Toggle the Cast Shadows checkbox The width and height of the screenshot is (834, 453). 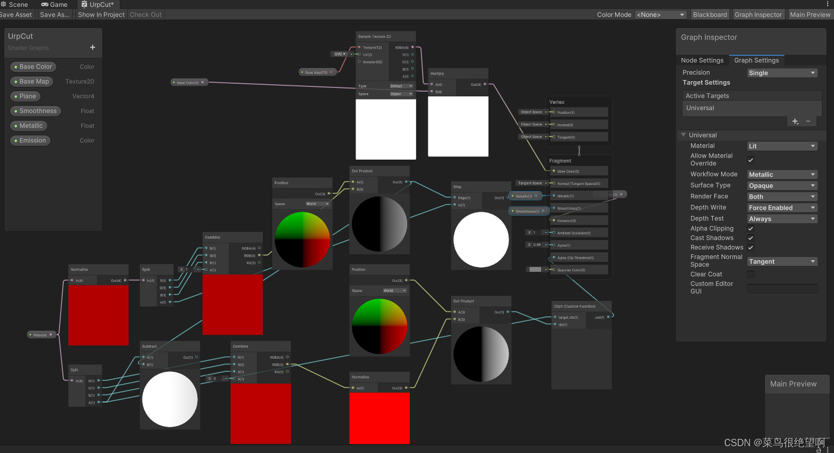point(751,238)
